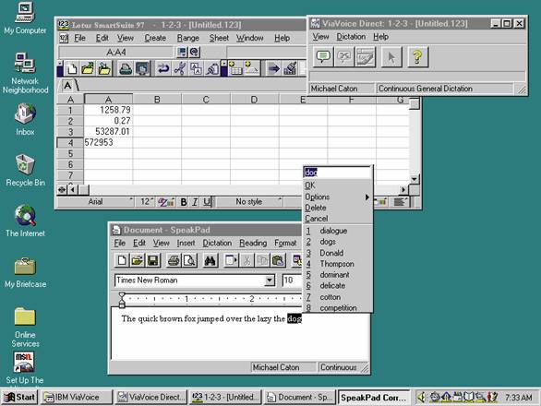The width and height of the screenshot is (541, 406).
Task: Select The Internet desktop icon
Action: [25, 215]
